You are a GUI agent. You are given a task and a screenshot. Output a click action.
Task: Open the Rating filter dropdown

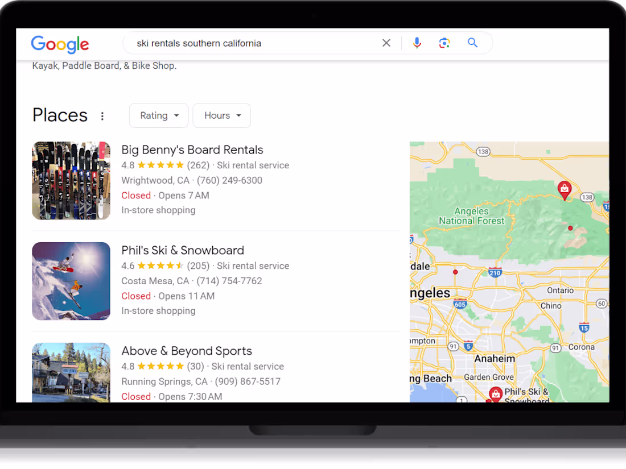click(x=158, y=115)
